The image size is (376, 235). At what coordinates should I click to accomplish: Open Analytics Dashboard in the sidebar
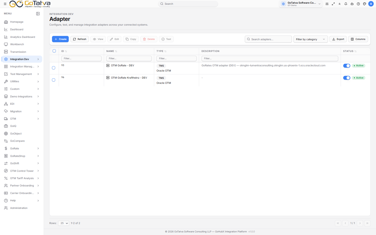coord(22,37)
